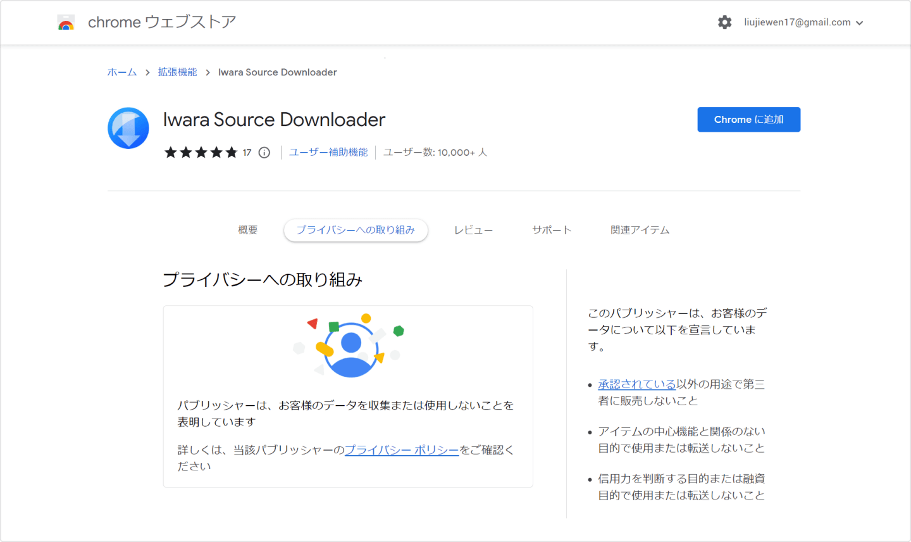Click the five-star rating icons
Image resolution: width=911 pixels, height=542 pixels.
[x=201, y=152]
